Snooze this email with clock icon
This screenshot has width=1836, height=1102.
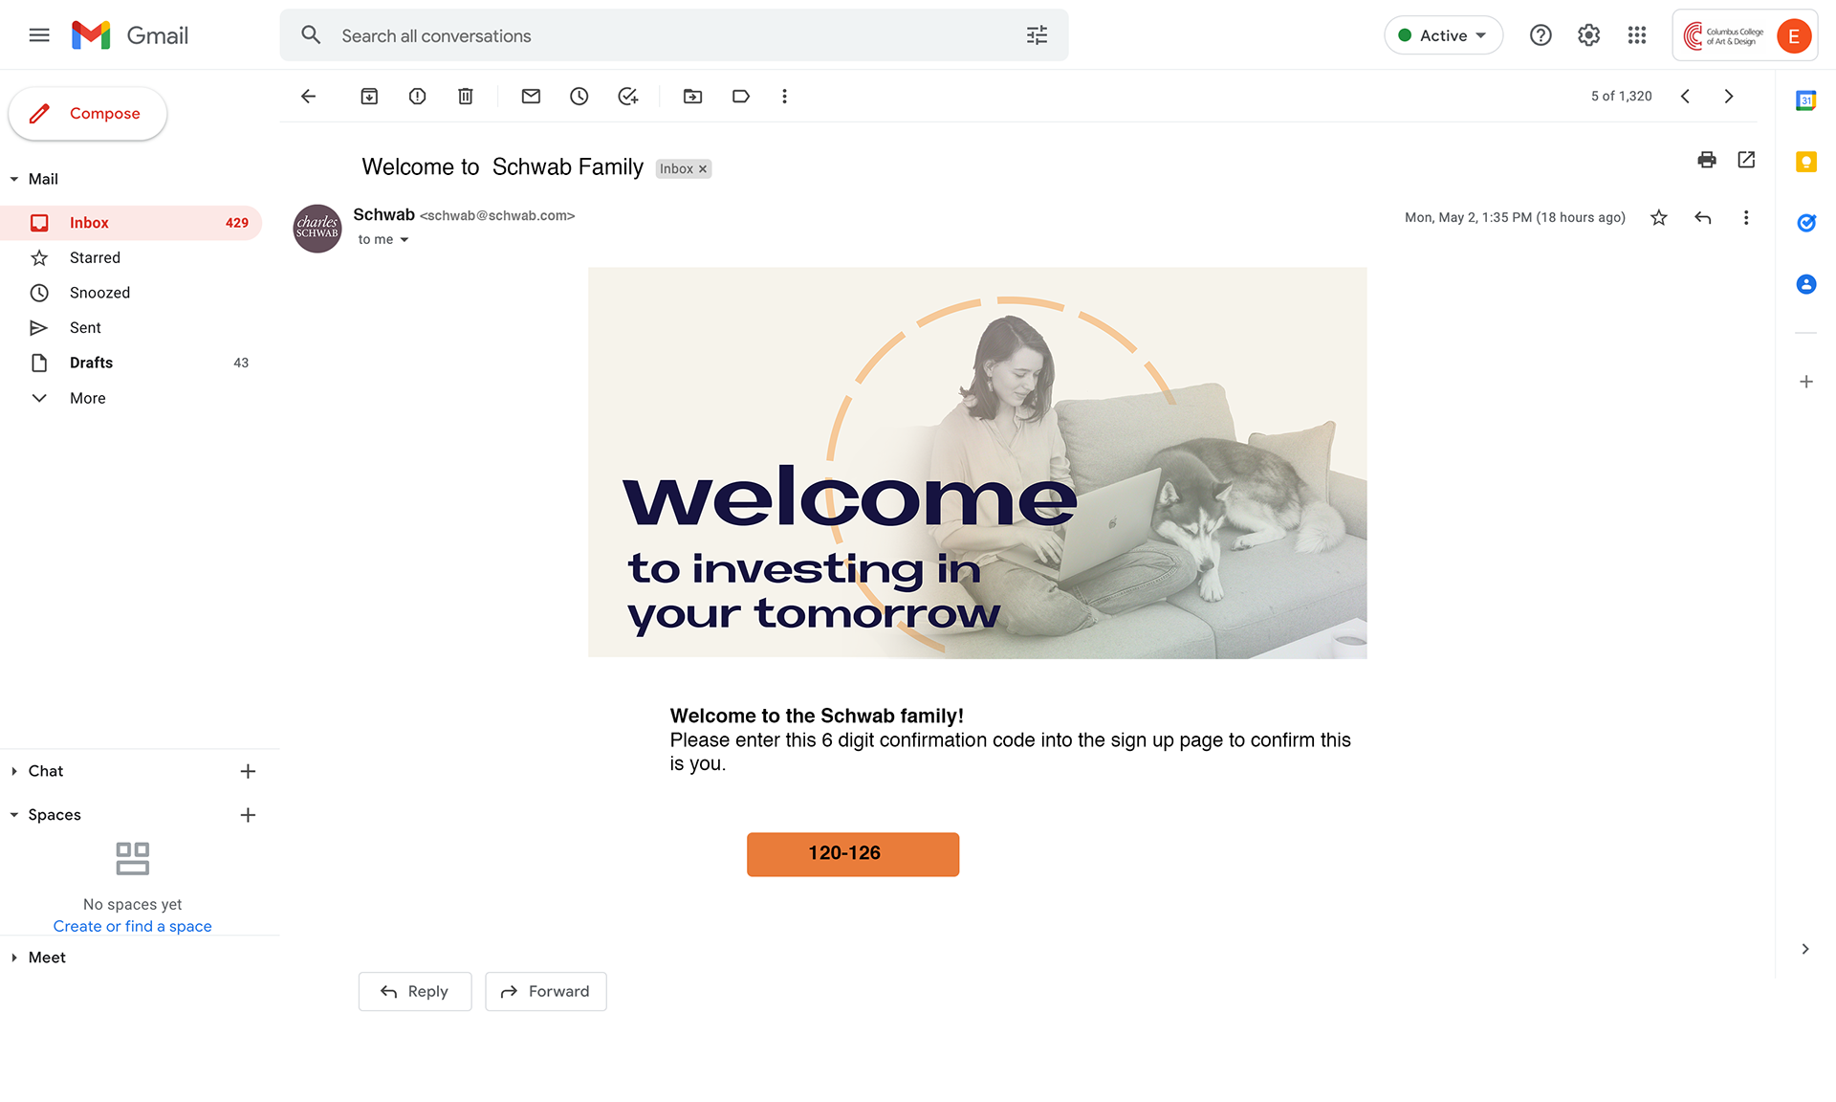point(579,97)
